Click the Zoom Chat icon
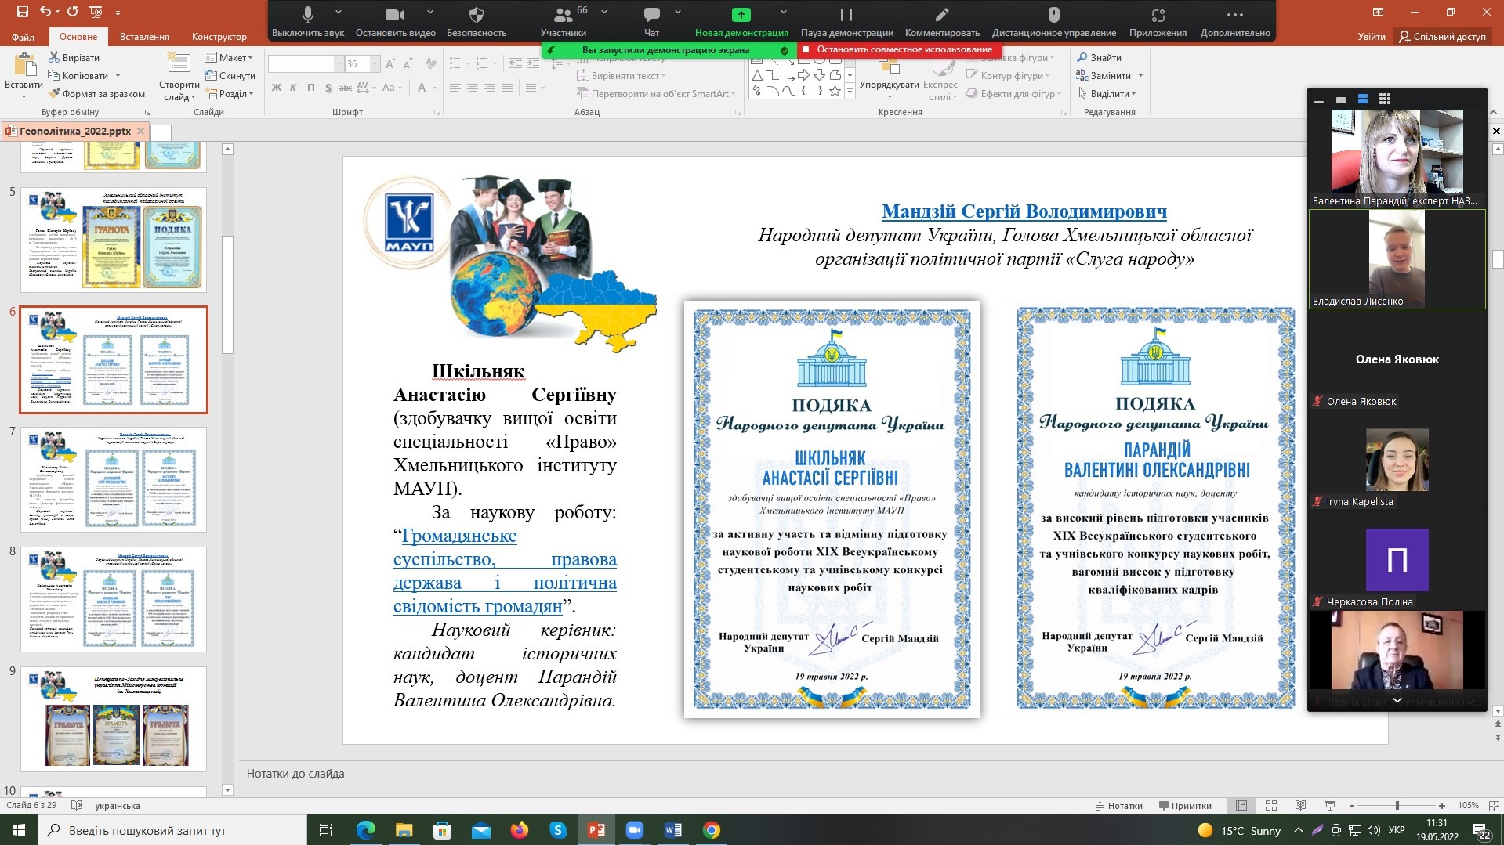Screen dimensions: 1504x845 [651, 15]
